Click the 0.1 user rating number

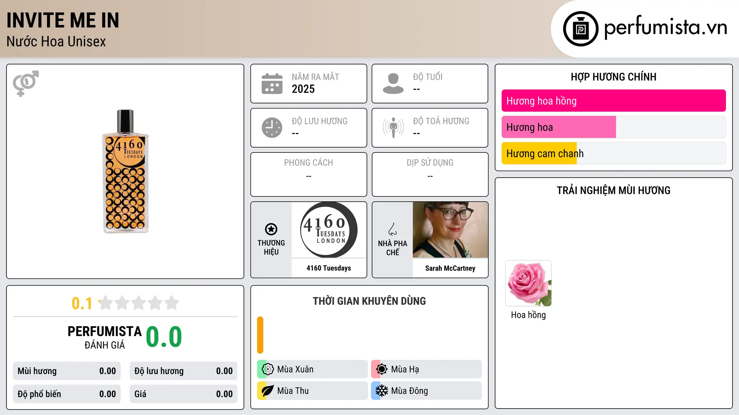click(82, 303)
